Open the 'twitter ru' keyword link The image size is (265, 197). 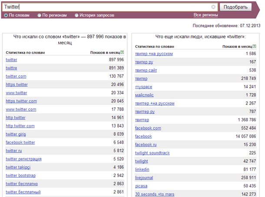click(x=14, y=151)
